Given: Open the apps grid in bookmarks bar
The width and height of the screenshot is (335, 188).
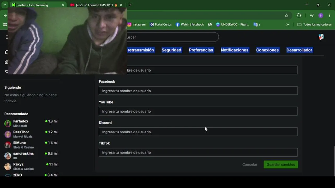Looking at the screenshot, I should pyautogui.click(x=5, y=25).
